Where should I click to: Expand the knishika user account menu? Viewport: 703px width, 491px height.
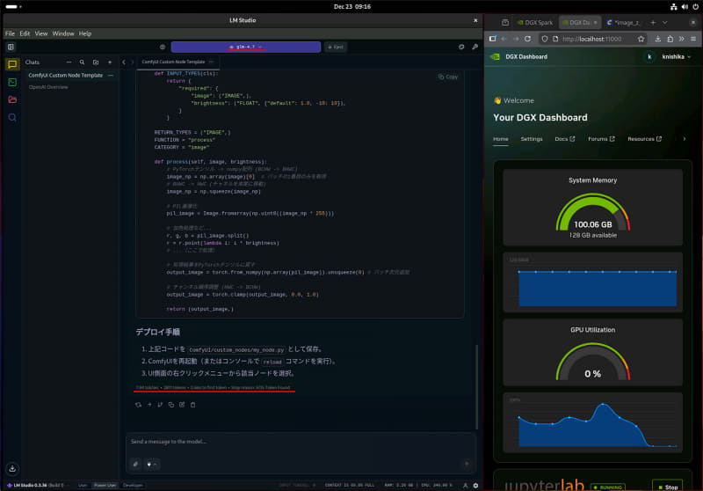click(x=675, y=57)
